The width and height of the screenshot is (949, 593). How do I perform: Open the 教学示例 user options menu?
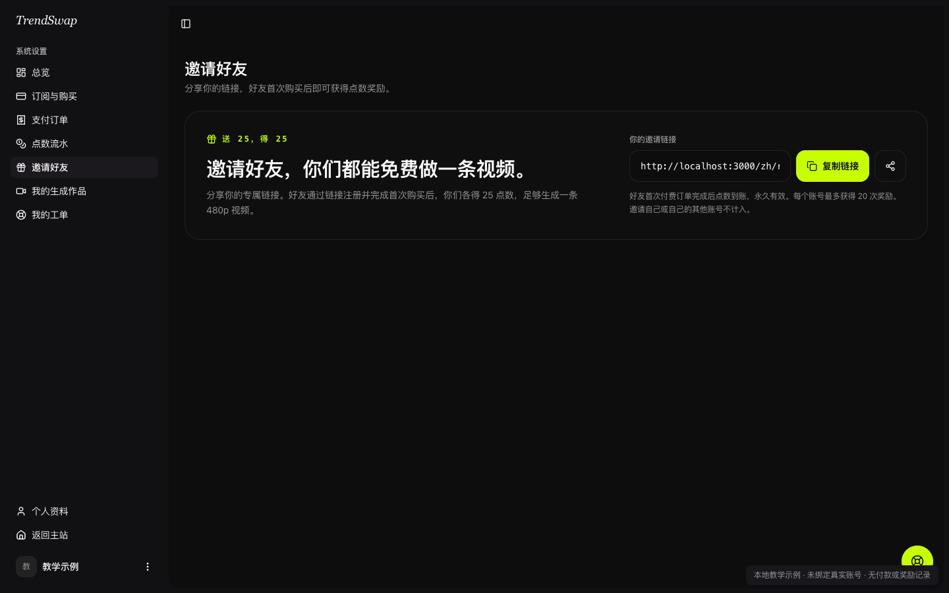pyautogui.click(x=148, y=567)
